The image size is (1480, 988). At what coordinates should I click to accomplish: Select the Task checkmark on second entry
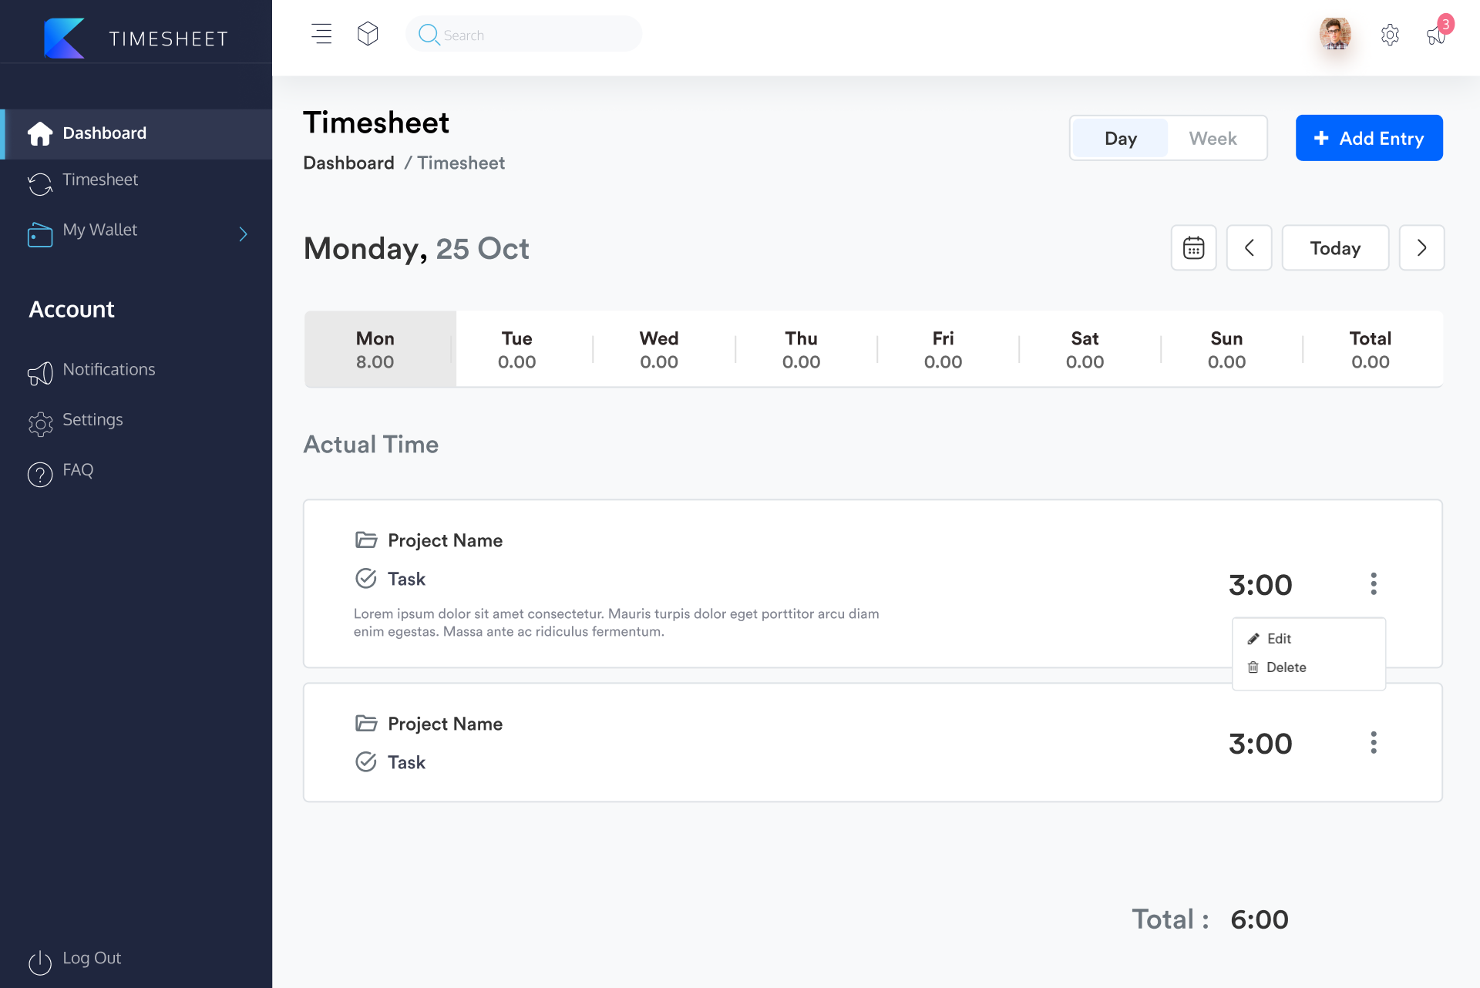365,761
